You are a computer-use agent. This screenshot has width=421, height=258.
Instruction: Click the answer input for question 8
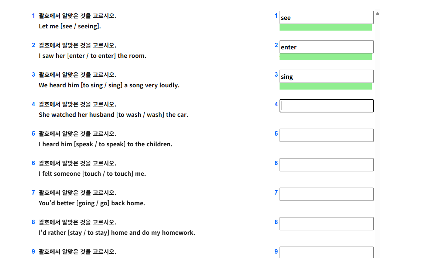coord(326,224)
